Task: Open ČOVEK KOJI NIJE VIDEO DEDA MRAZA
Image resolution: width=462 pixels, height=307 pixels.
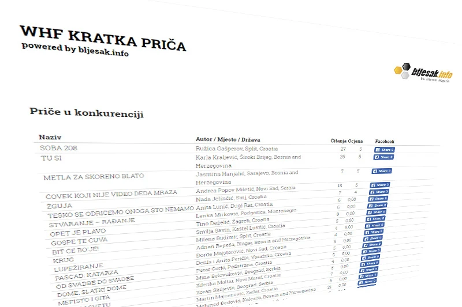Action: [111, 195]
